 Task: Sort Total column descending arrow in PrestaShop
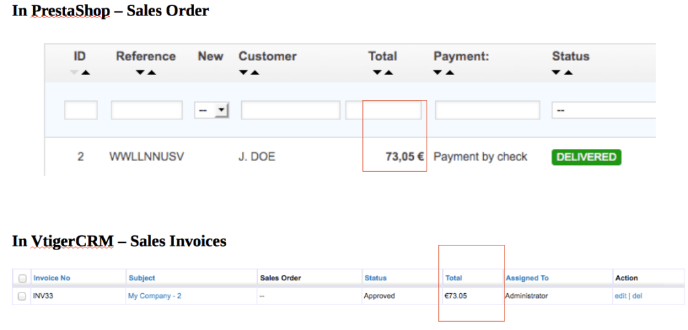click(x=378, y=72)
